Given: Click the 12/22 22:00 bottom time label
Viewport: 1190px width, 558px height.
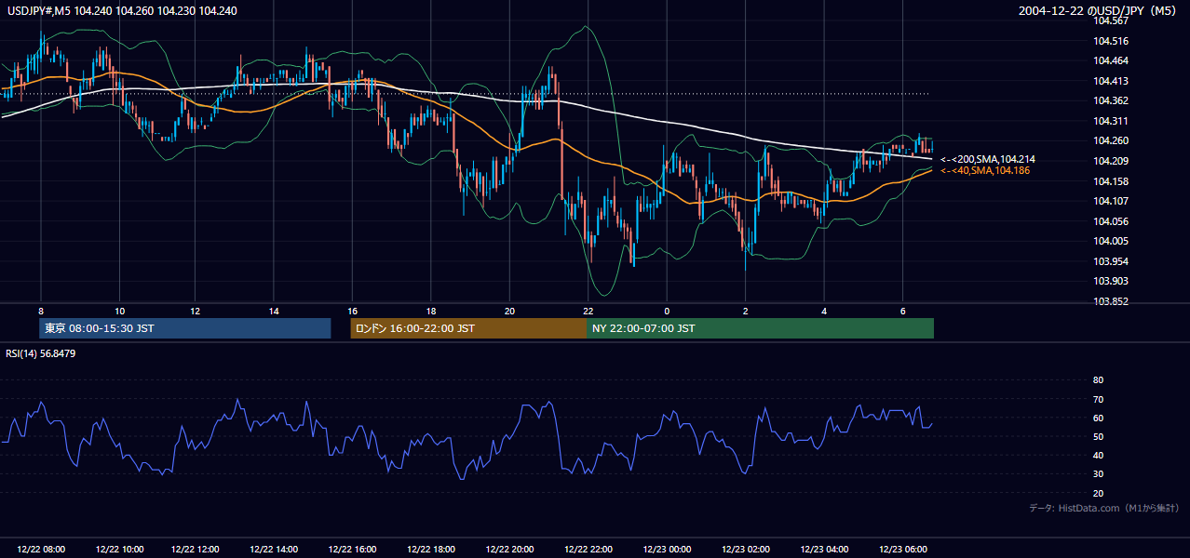Looking at the screenshot, I should [x=588, y=549].
